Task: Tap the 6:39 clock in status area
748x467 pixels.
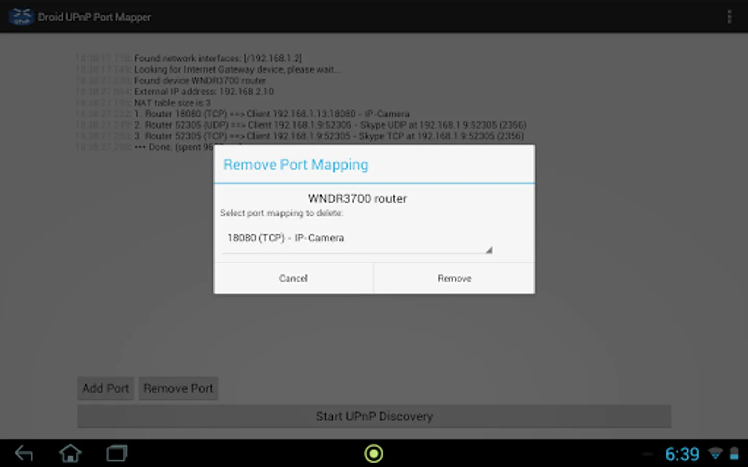Action: 682,454
